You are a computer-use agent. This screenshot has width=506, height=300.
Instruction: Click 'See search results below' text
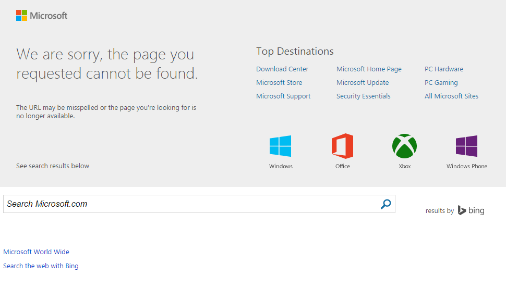[x=53, y=166]
